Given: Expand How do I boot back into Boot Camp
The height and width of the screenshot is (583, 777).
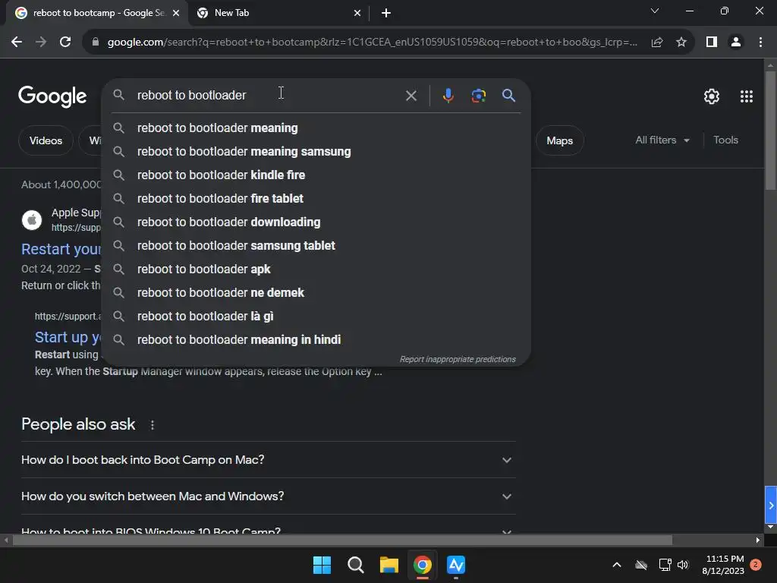Looking at the screenshot, I should pos(268,460).
